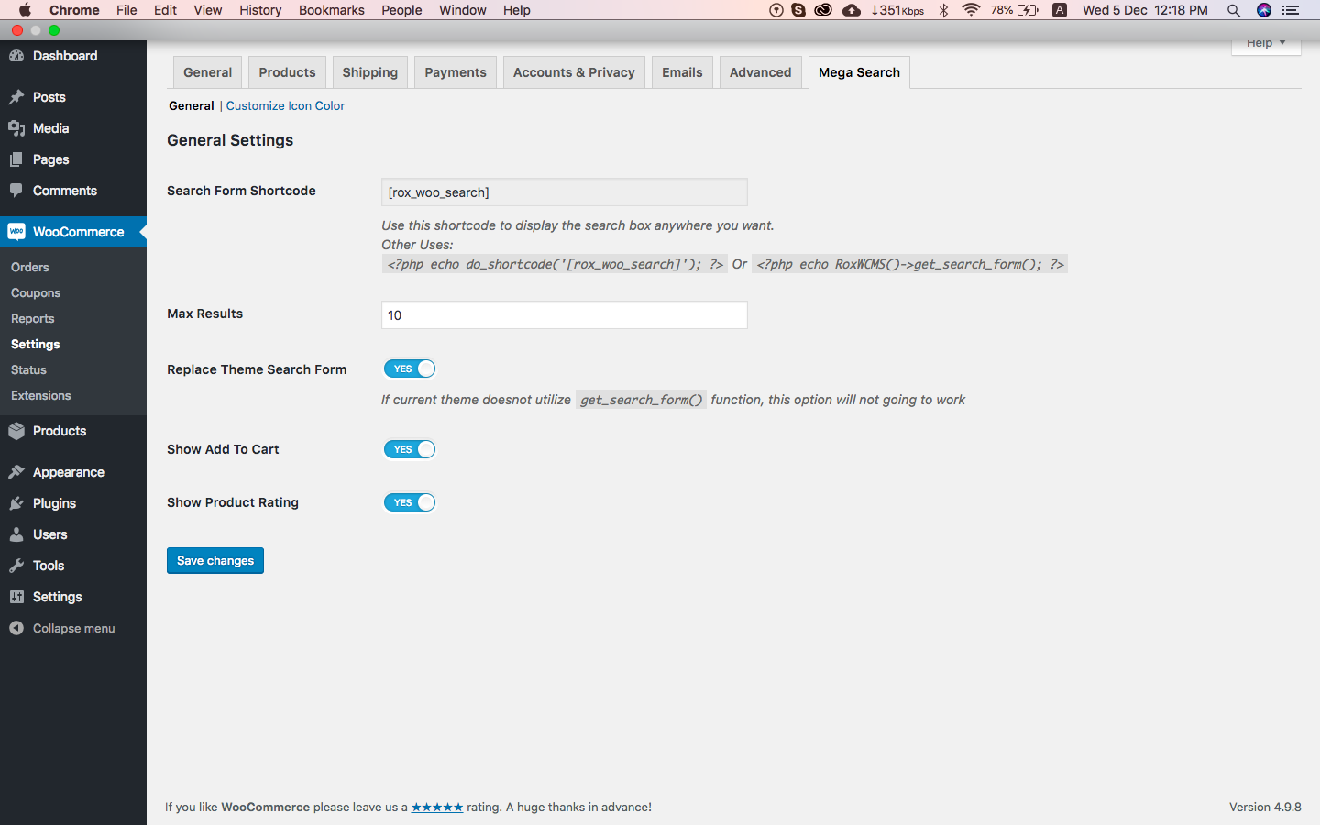Open the Shipping tab

click(370, 72)
